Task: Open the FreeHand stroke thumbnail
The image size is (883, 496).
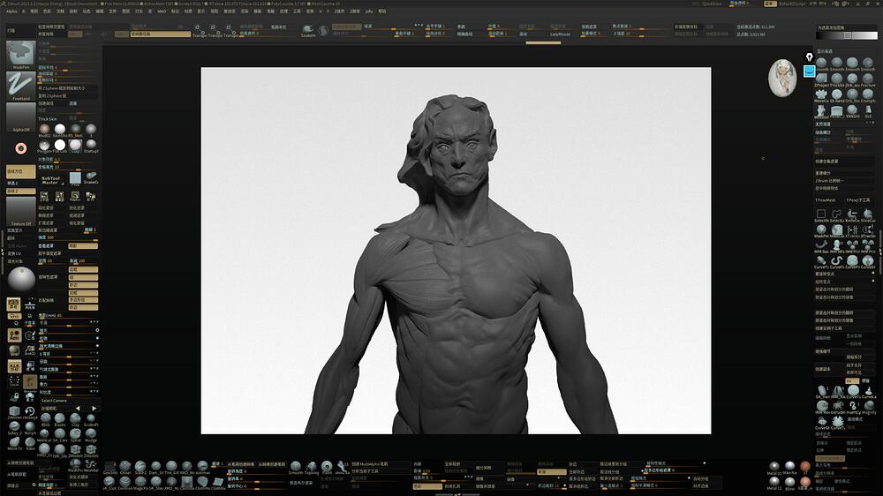Action: pyautogui.click(x=21, y=86)
